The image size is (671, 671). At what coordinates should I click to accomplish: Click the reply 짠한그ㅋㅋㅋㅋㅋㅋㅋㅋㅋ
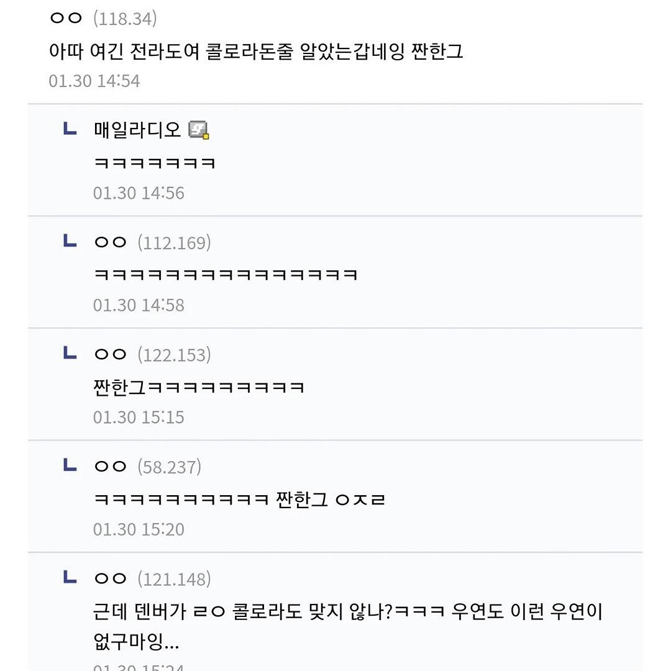(199, 387)
